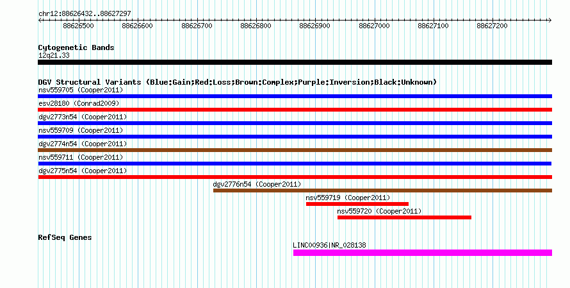Select the nsv559720 (Cooper2011) label
The width and height of the screenshot is (570, 288).
379,211
